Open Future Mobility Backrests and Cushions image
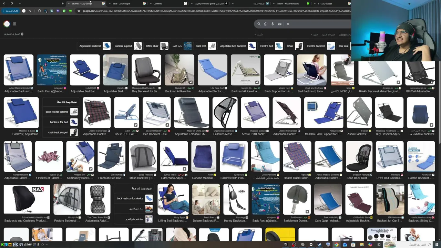 click(x=27, y=199)
